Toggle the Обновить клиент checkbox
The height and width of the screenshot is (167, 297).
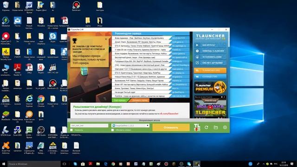tap(113, 130)
